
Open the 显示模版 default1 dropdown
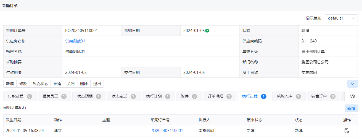341,18
